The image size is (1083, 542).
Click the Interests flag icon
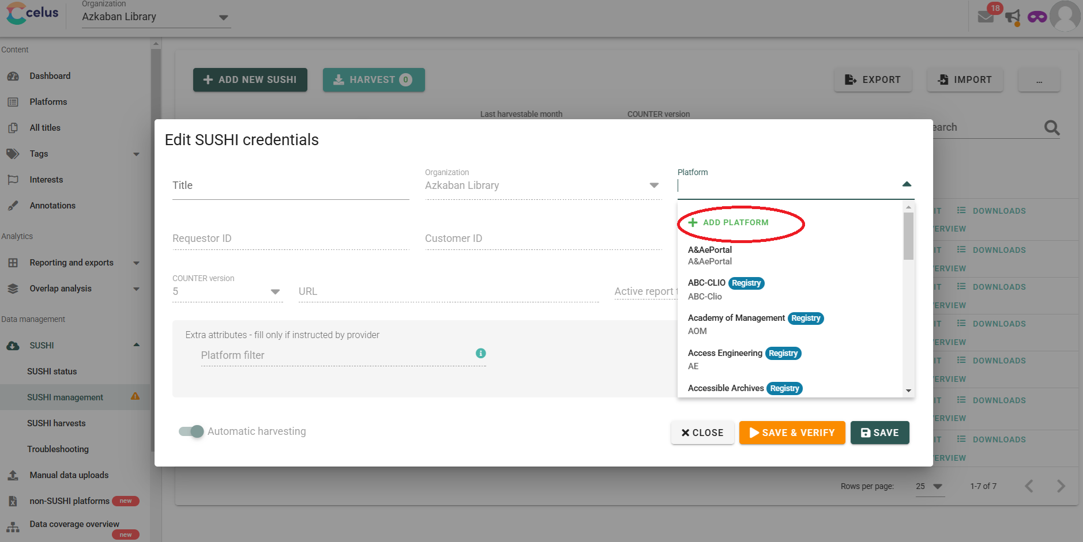pos(13,180)
